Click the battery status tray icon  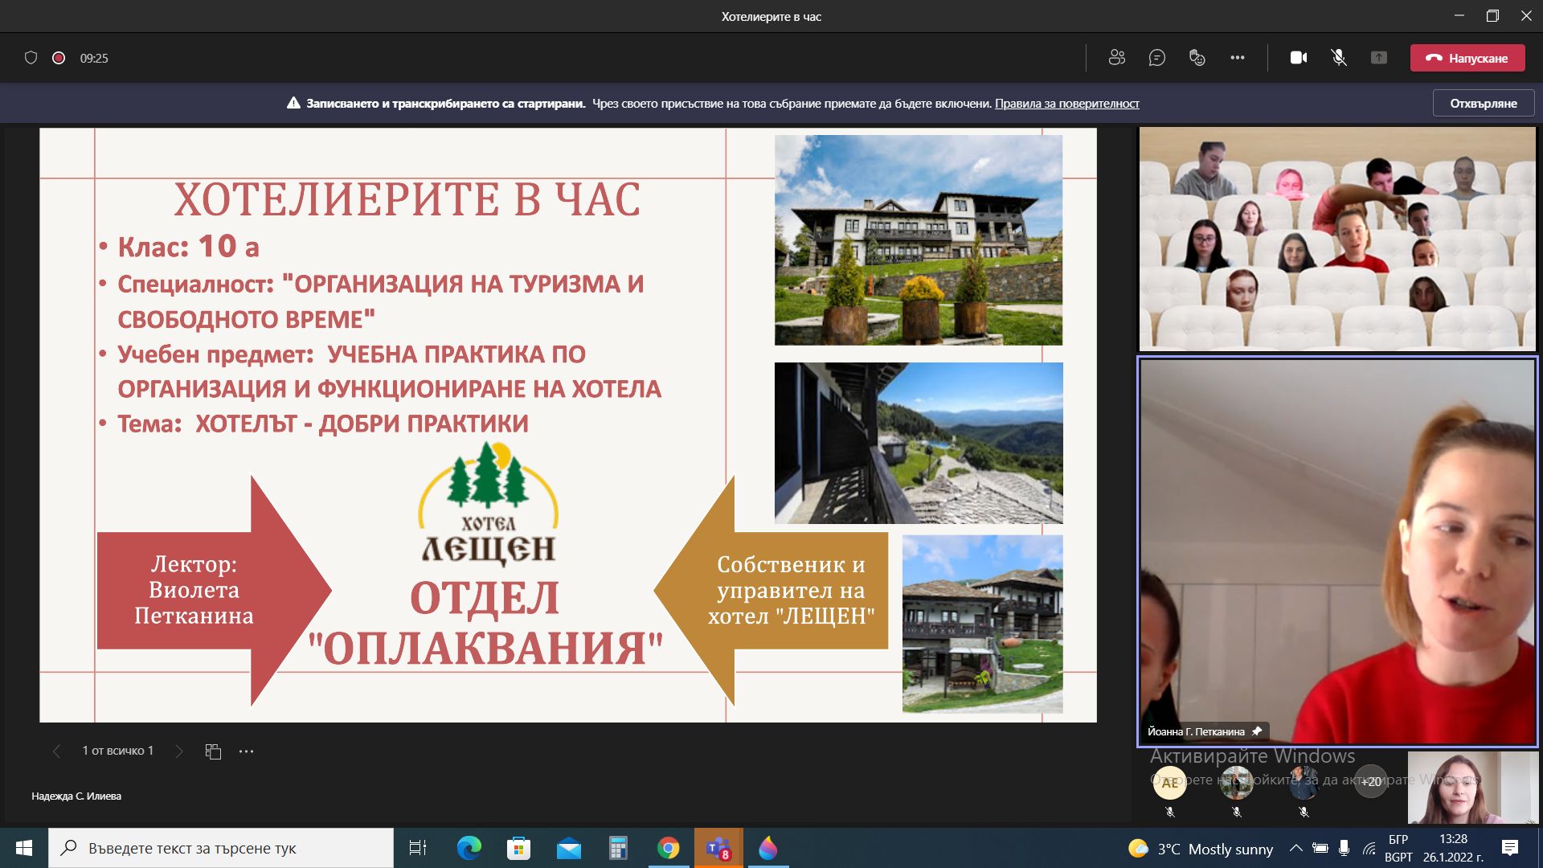[x=1320, y=848]
